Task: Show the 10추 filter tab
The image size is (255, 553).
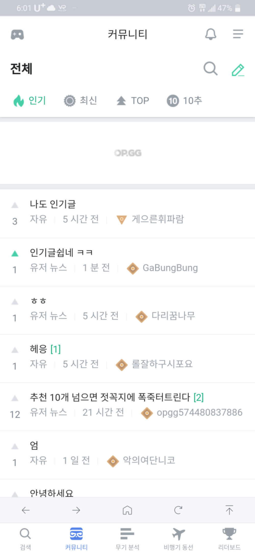Action: click(184, 101)
